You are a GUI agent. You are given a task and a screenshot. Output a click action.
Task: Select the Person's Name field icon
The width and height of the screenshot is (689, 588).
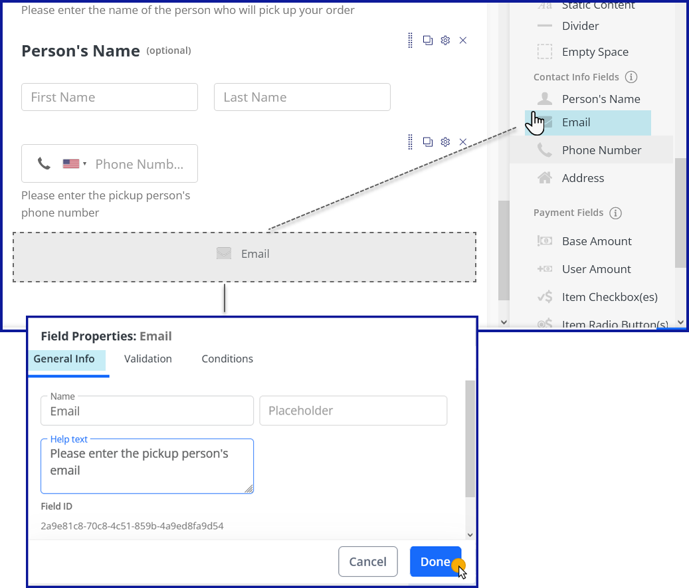pyautogui.click(x=545, y=98)
